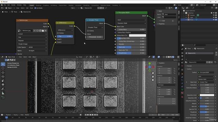Pause viewport render preview button

(178, 57)
